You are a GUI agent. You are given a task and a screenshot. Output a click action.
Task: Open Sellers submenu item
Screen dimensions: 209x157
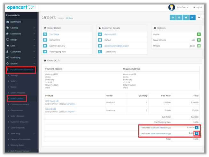[13, 81]
